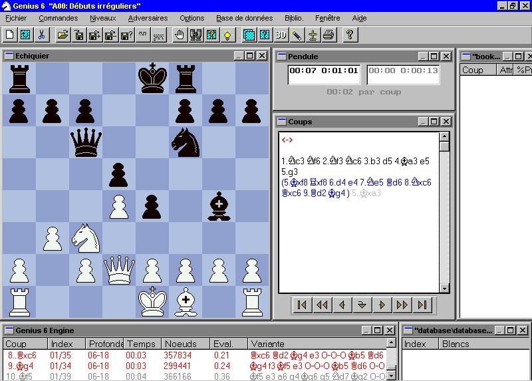
Task: Click the Temps column header
Action: [x=142, y=344]
